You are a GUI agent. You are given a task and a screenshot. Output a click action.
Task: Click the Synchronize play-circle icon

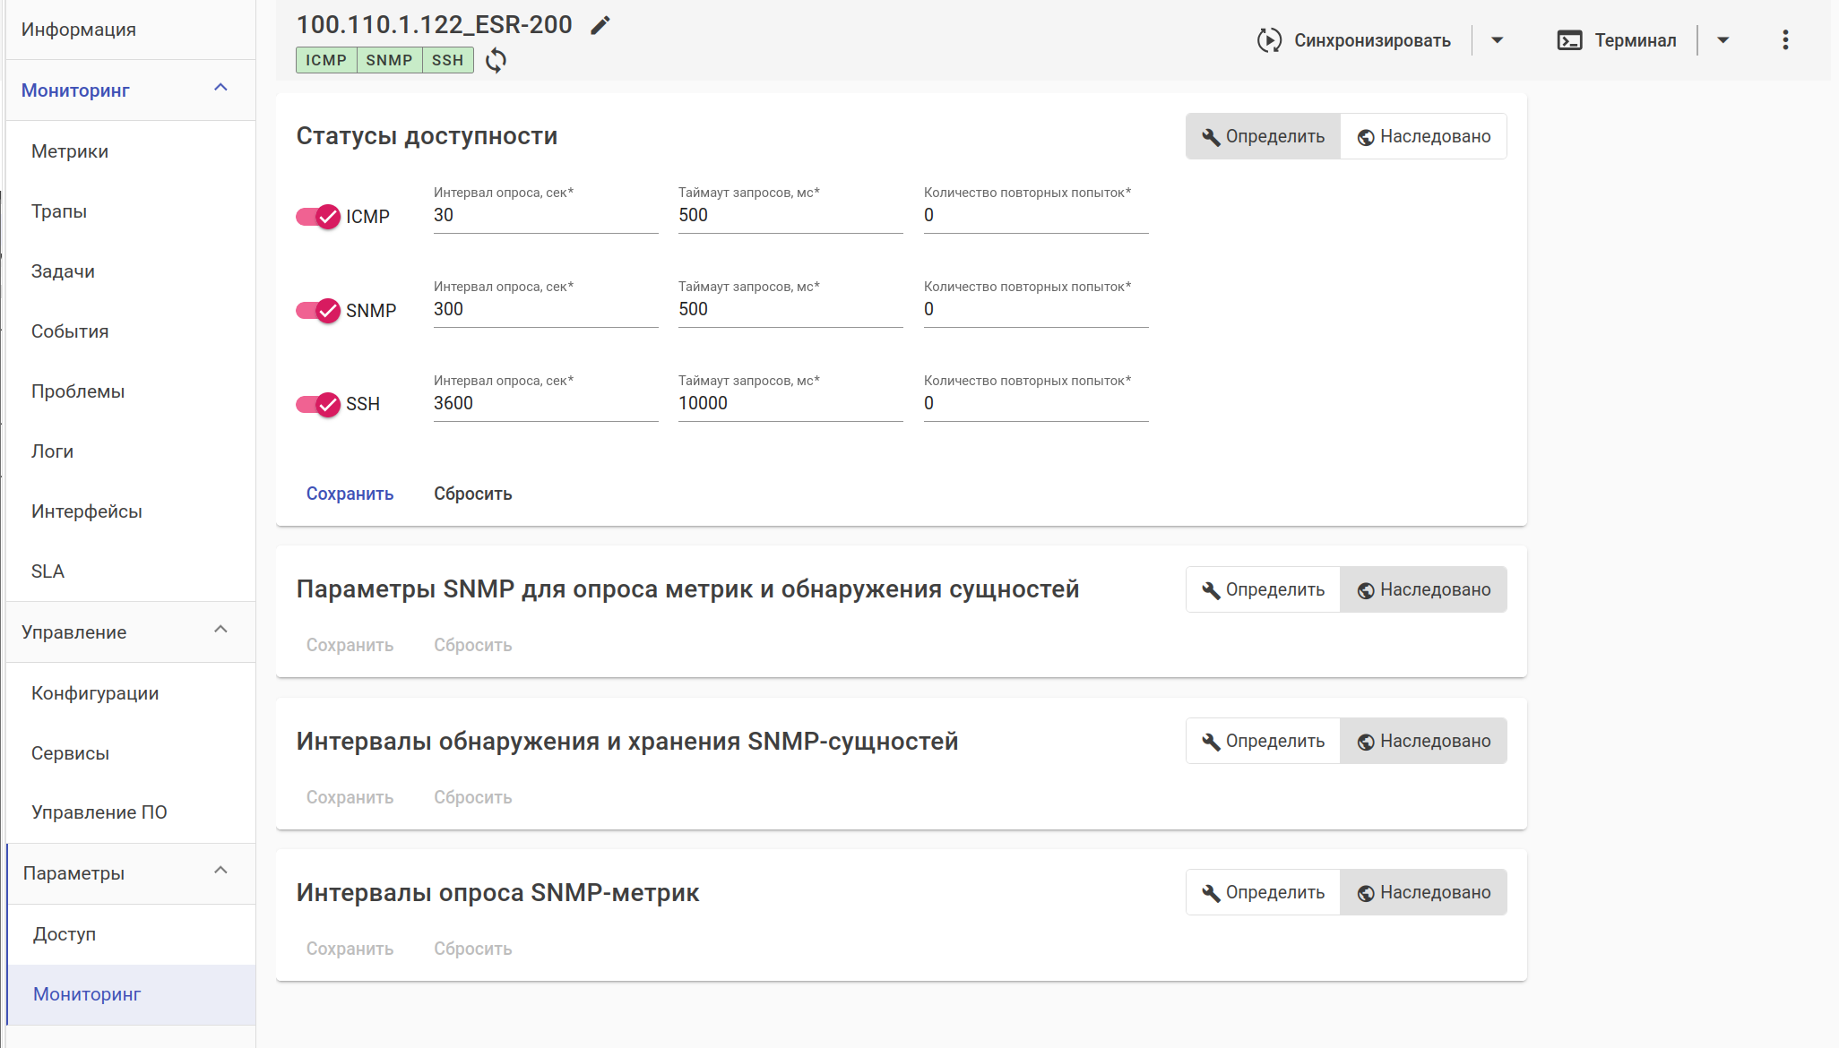click(1269, 40)
